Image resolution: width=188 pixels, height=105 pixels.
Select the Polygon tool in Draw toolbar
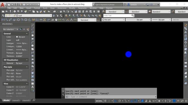(33, 35)
